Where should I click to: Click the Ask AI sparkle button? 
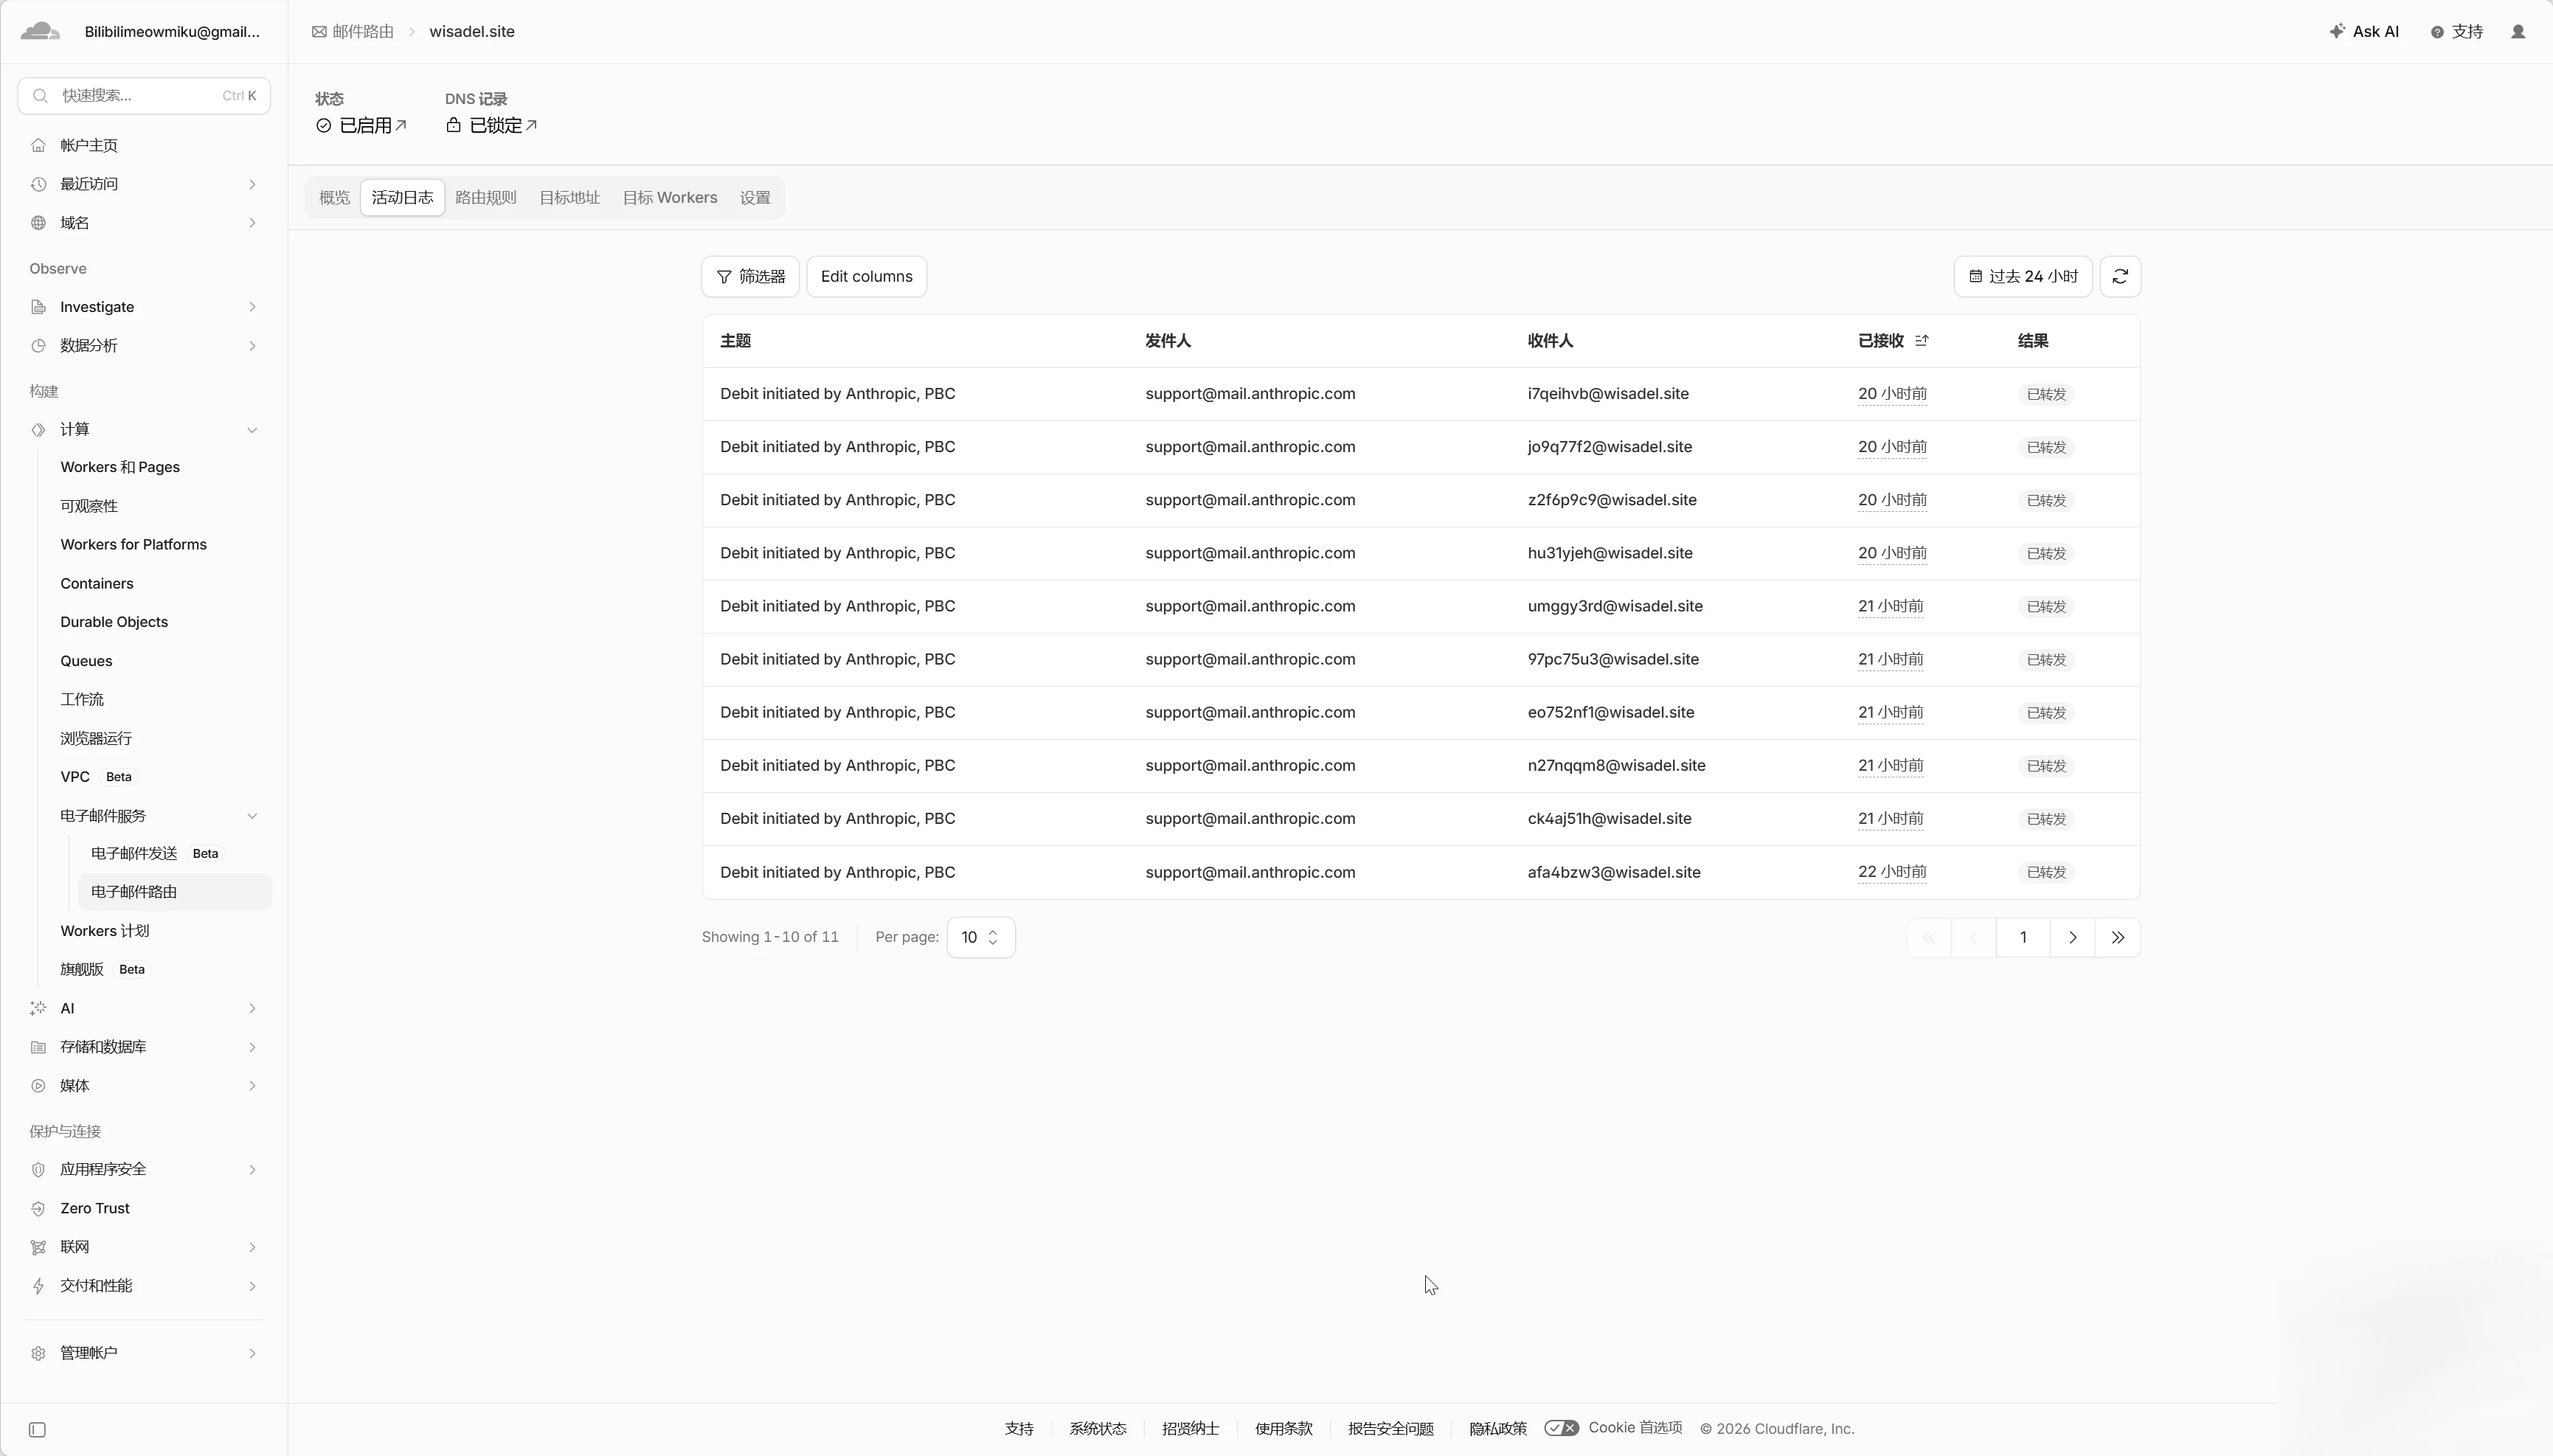pos(2364,32)
